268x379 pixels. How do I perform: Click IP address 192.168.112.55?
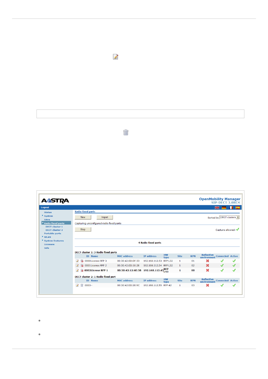coord(153,286)
